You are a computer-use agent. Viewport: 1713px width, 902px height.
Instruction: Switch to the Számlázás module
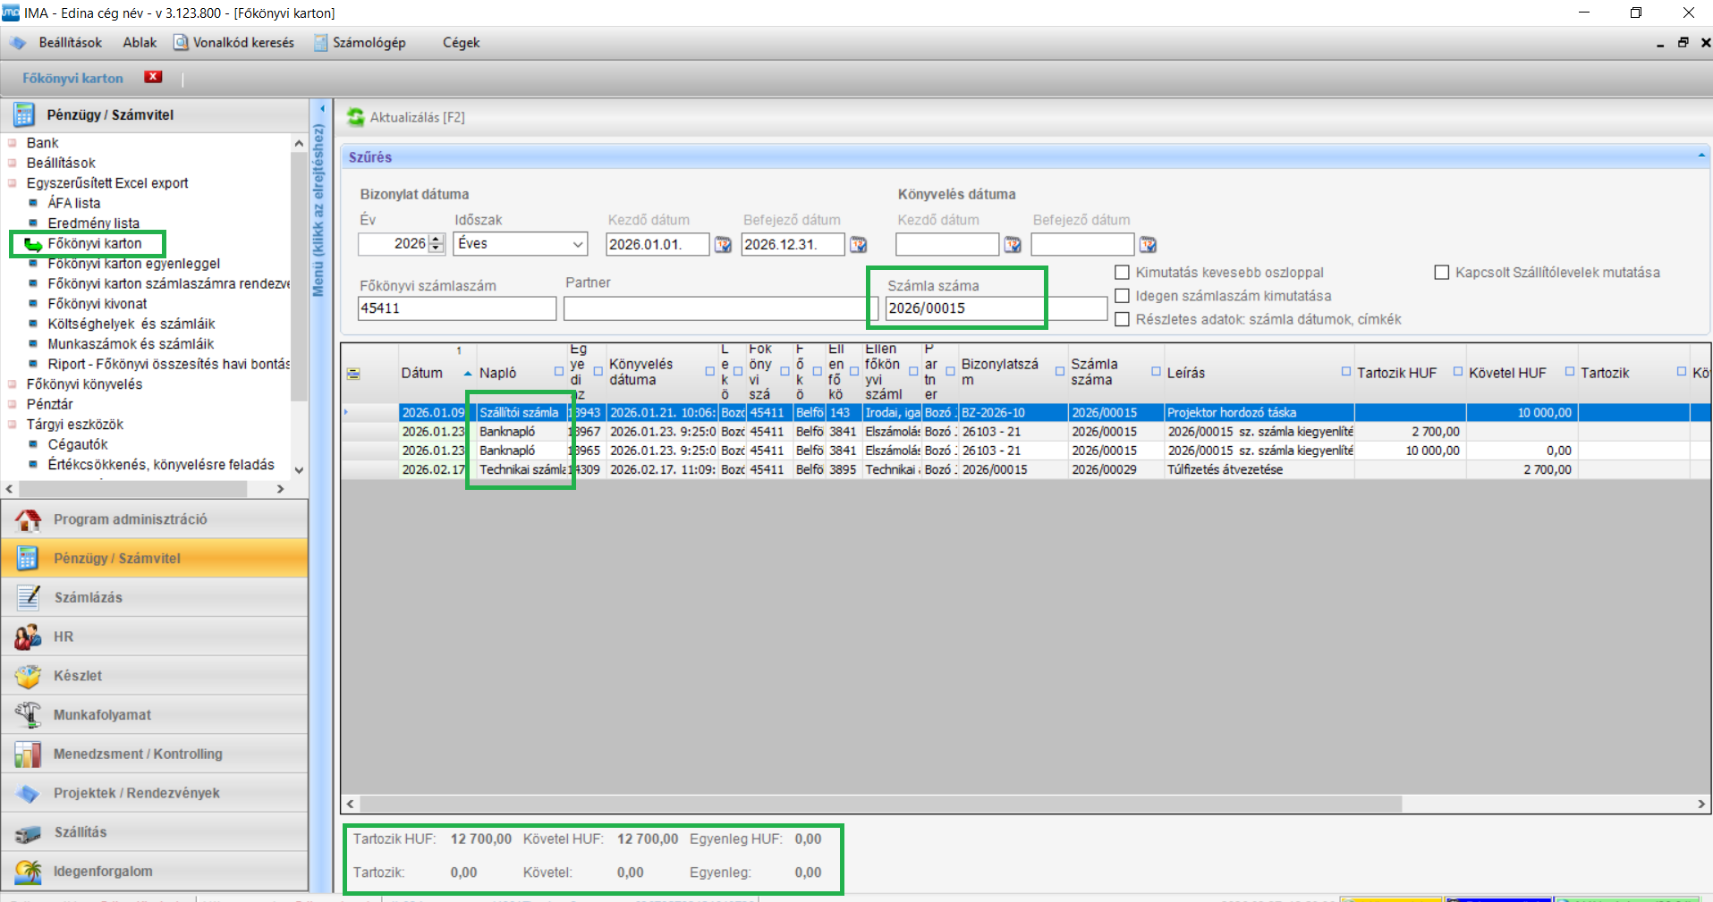88,597
